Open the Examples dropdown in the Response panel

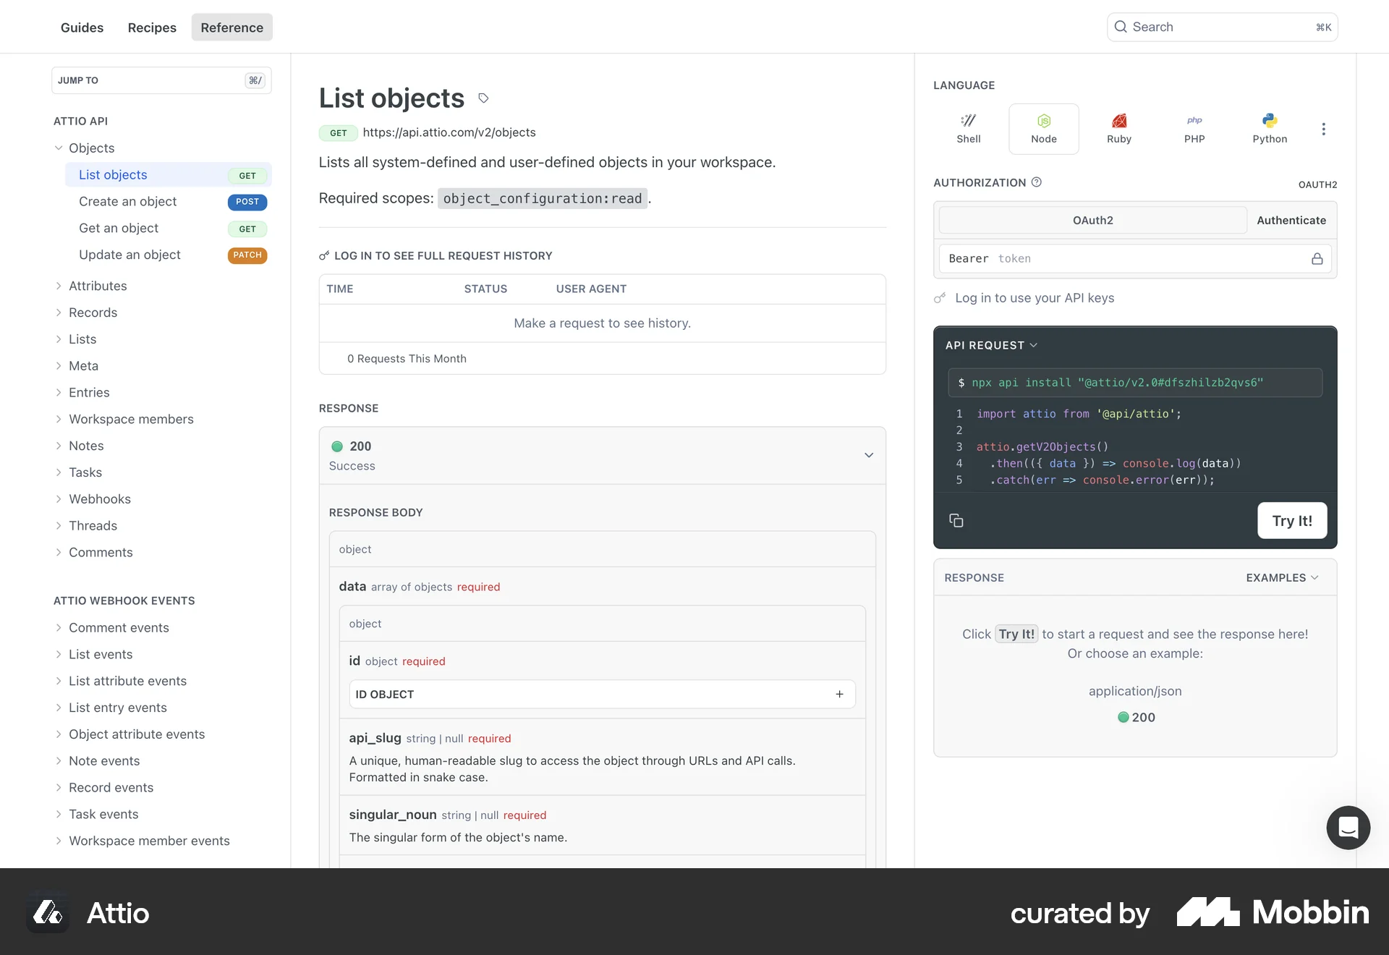pyautogui.click(x=1281, y=577)
